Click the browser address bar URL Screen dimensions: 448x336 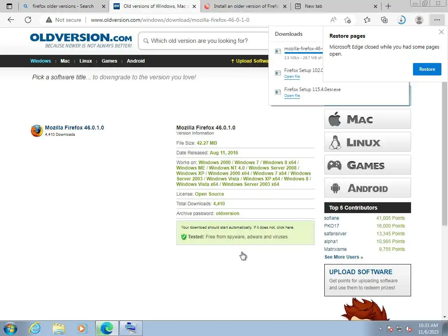pos(170,20)
